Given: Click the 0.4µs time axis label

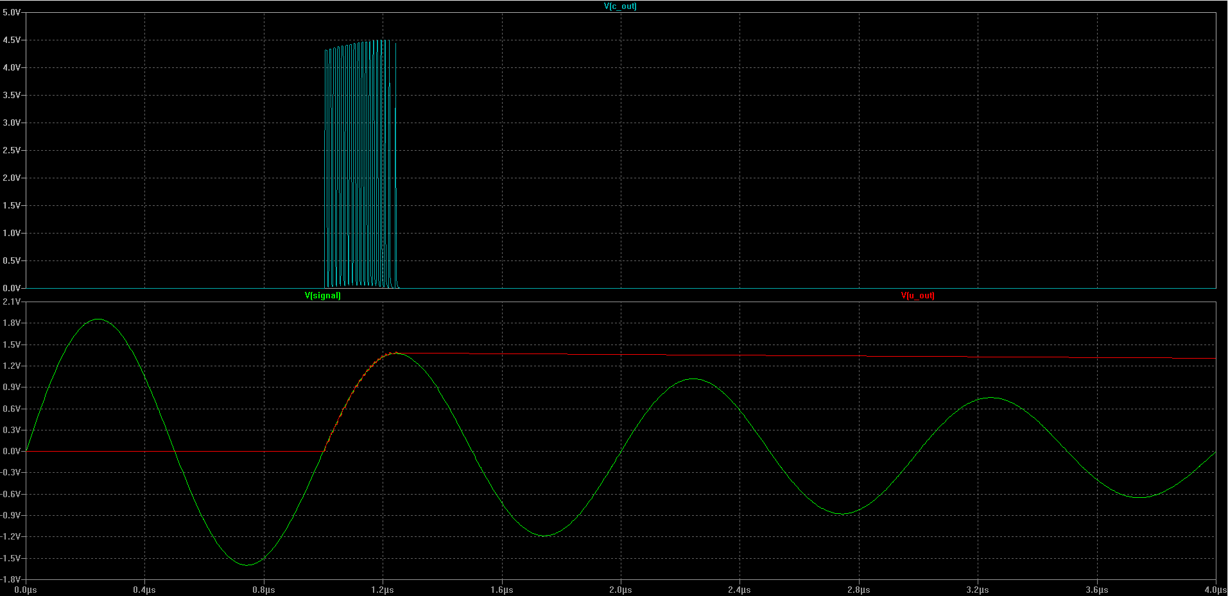Looking at the screenshot, I should [x=144, y=590].
